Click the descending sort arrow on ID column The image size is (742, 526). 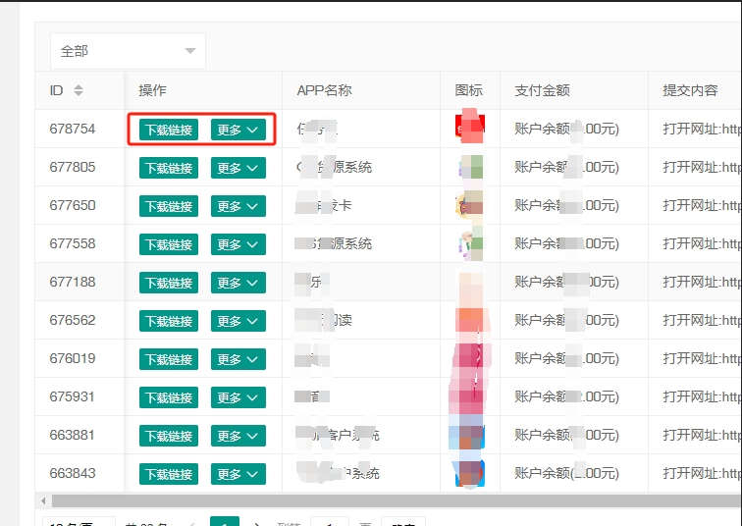79,94
